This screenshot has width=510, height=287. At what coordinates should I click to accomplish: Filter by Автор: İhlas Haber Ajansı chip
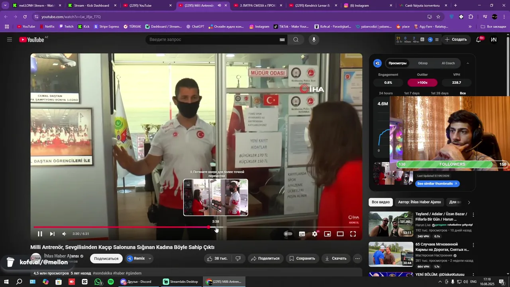click(x=419, y=202)
